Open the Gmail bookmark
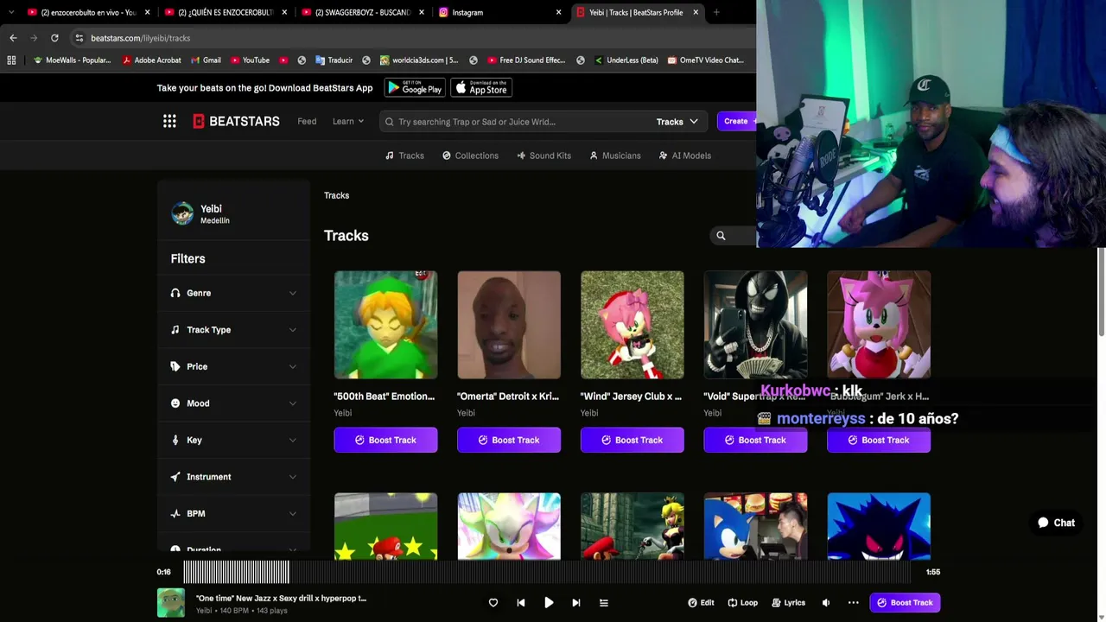Viewport: 1106px width, 622px height. click(x=205, y=60)
